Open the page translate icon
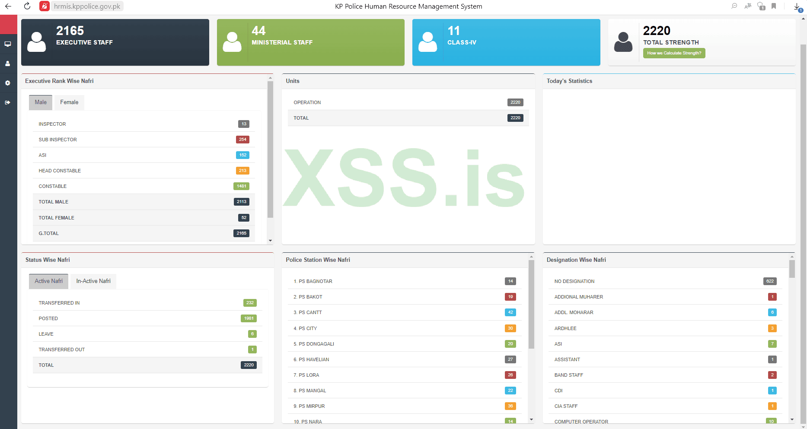This screenshot has width=807, height=429. pyautogui.click(x=748, y=6)
